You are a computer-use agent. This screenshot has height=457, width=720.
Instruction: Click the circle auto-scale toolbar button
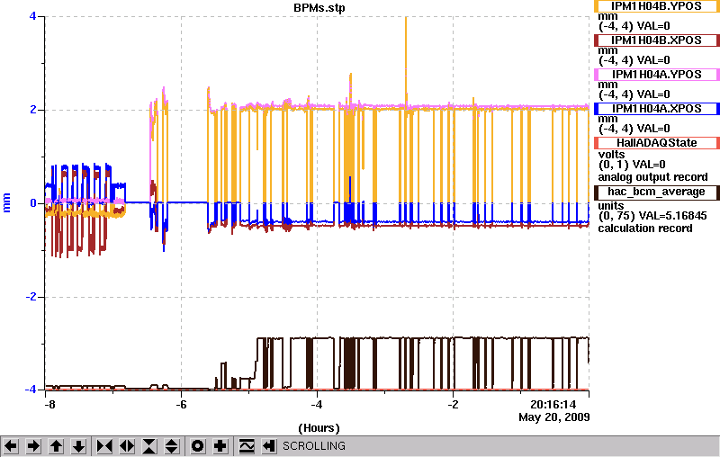point(197,446)
